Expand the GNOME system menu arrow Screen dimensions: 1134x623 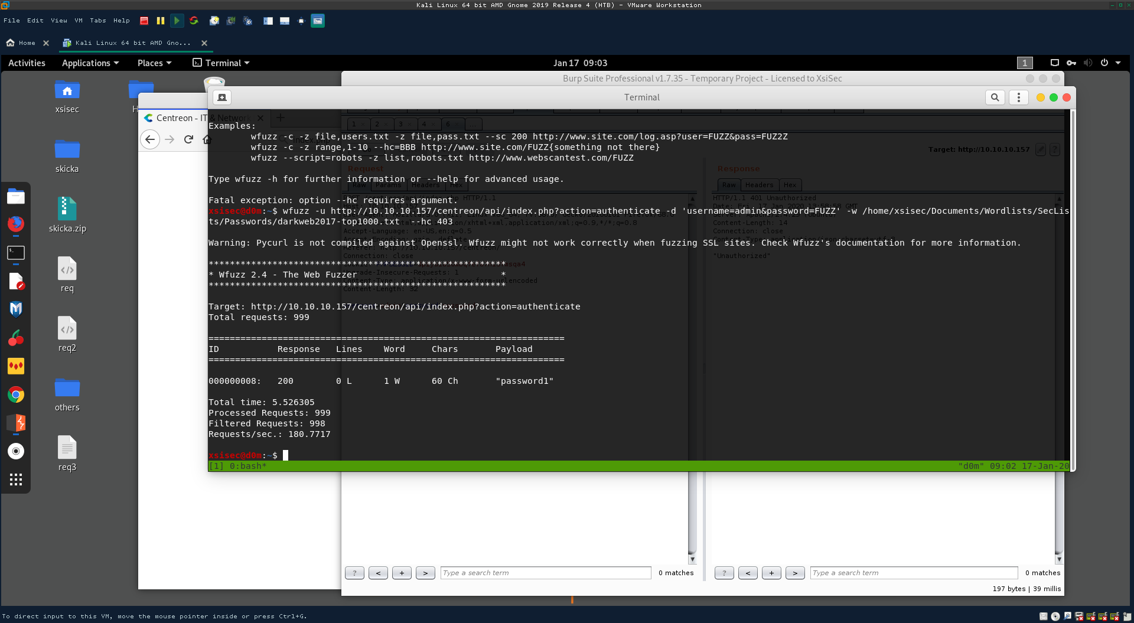pos(1118,63)
